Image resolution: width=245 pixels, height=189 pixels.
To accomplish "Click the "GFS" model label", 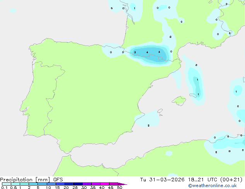I will pyautogui.click(x=58, y=180).
